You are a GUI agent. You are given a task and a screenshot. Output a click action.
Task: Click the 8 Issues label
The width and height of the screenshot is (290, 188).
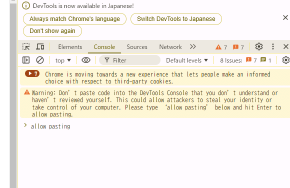(231, 60)
